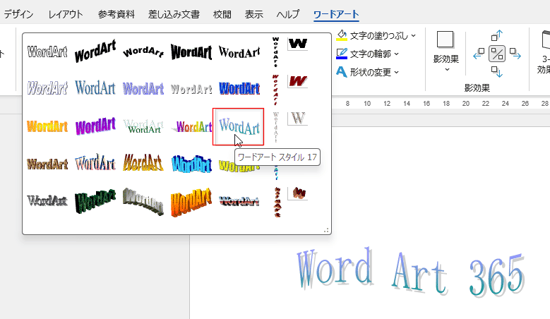
Task: Open the 影効果 shadow effects square button
Action: [446, 40]
